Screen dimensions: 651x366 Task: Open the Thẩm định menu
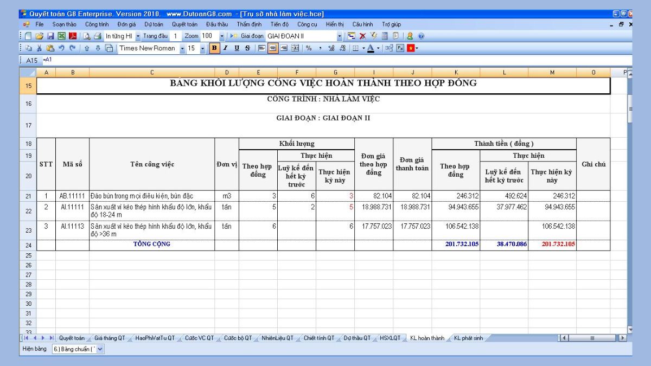click(x=249, y=24)
